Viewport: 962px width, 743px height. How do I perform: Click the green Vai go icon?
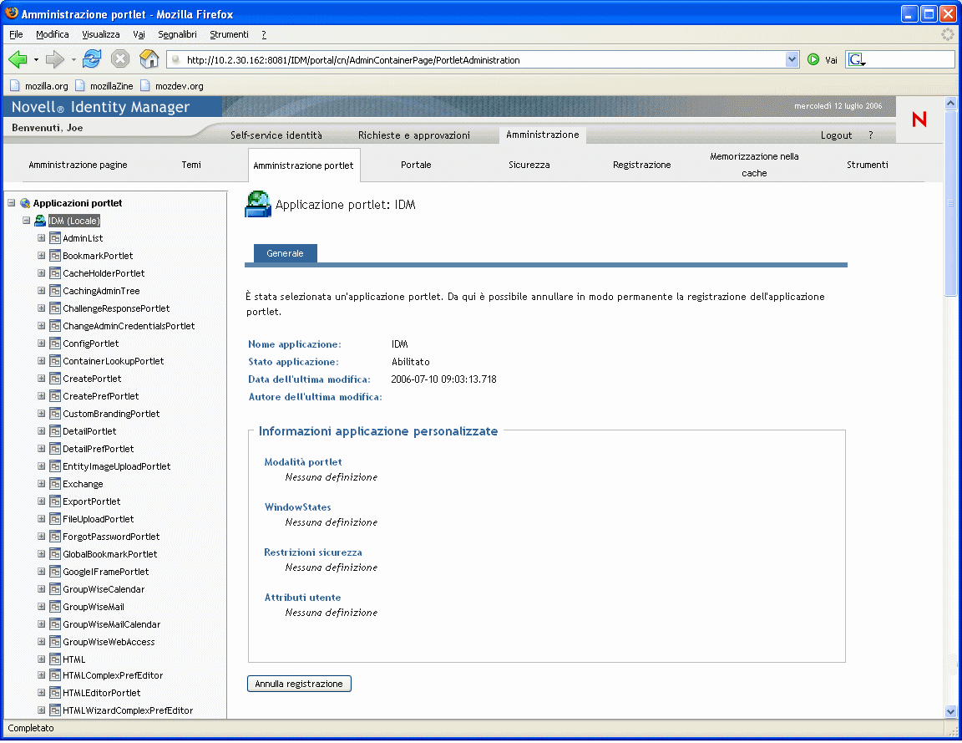tap(813, 59)
